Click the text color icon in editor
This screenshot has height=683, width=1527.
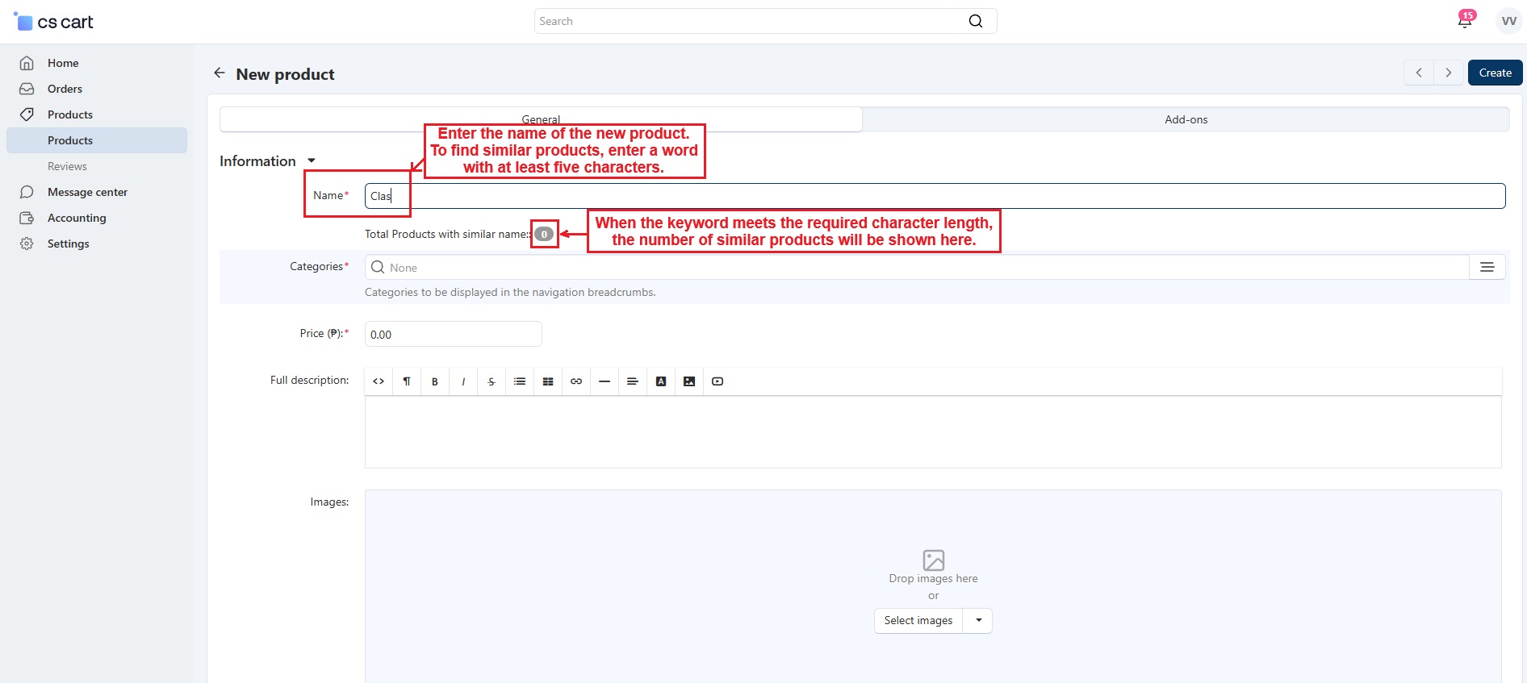click(661, 381)
